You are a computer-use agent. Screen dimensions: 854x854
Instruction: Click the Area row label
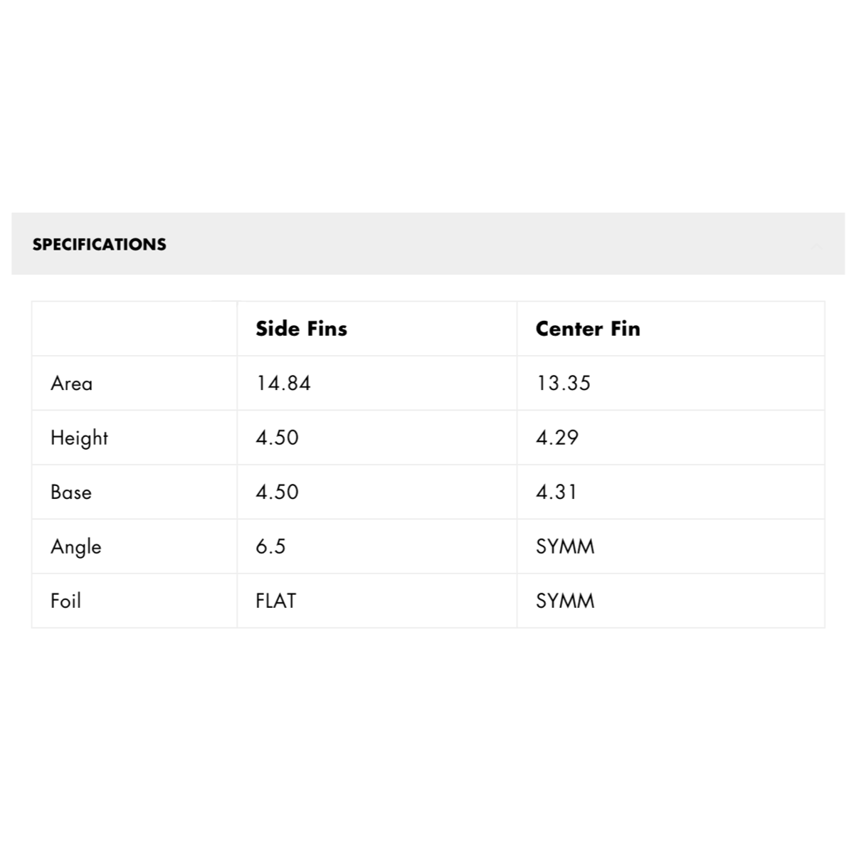coord(71,384)
